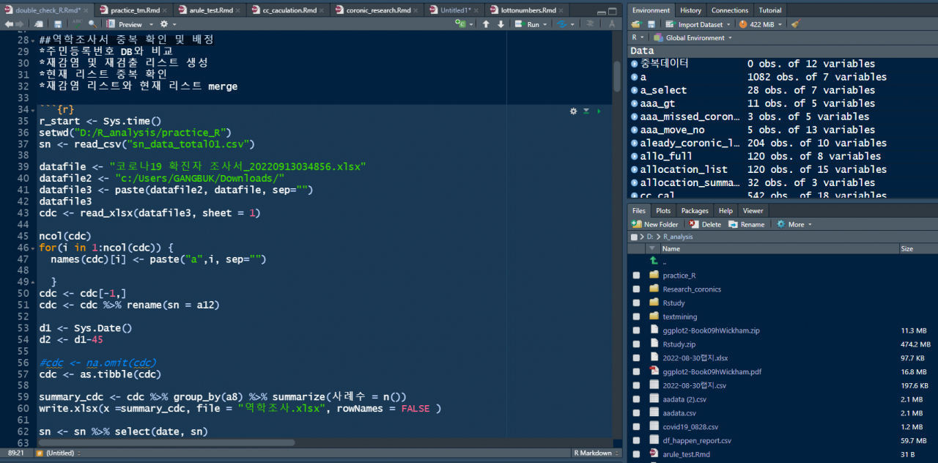Clear environment objects with broom icon
938x463 pixels.
tap(795, 24)
